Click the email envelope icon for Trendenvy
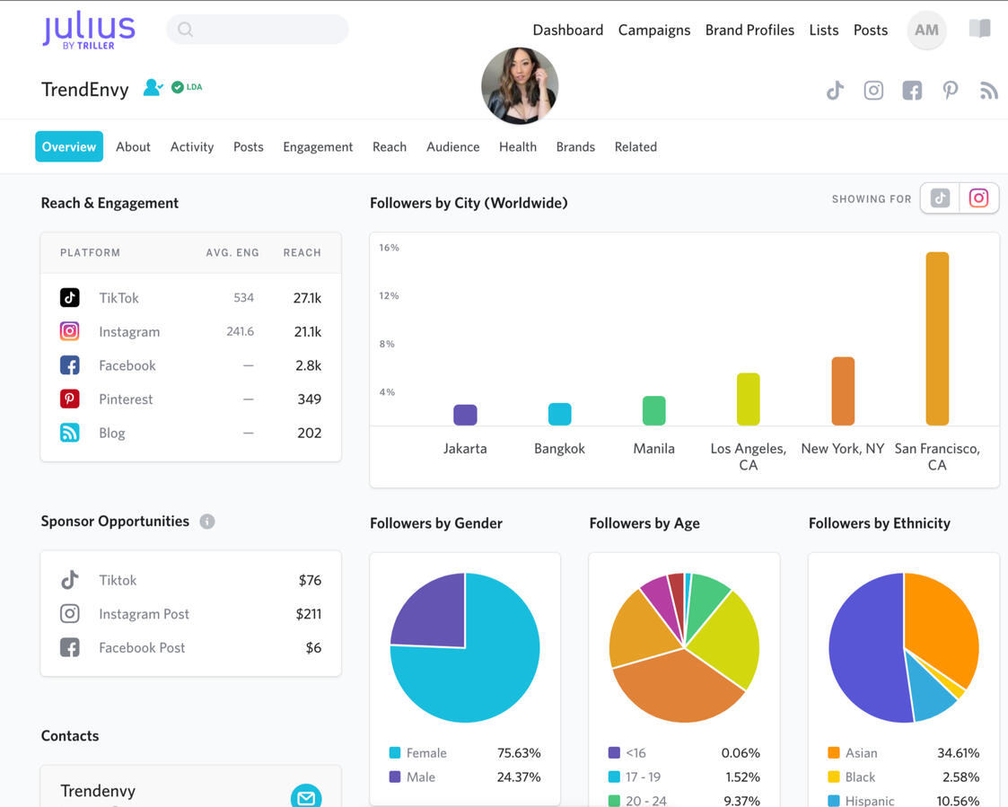1008x807 pixels. coord(306,795)
